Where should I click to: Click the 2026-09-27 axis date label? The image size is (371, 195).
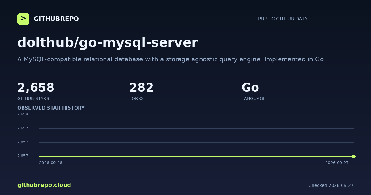coord(337,163)
